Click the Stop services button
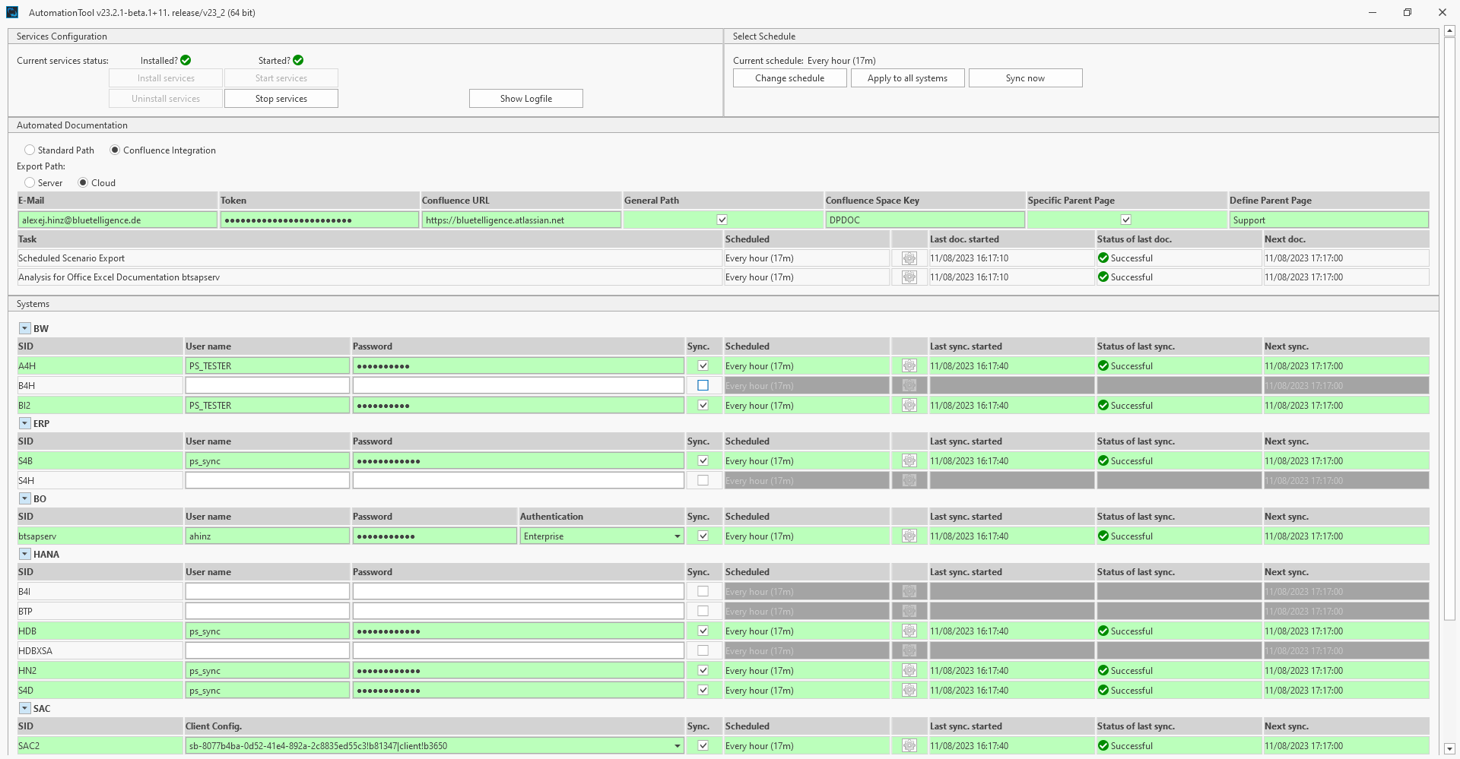The image size is (1460, 759). (x=281, y=99)
